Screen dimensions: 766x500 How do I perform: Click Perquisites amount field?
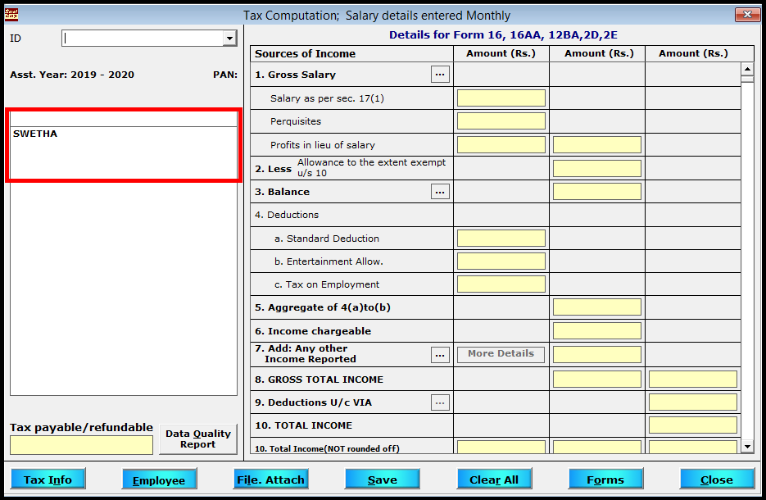pyautogui.click(x=501, y=121)
